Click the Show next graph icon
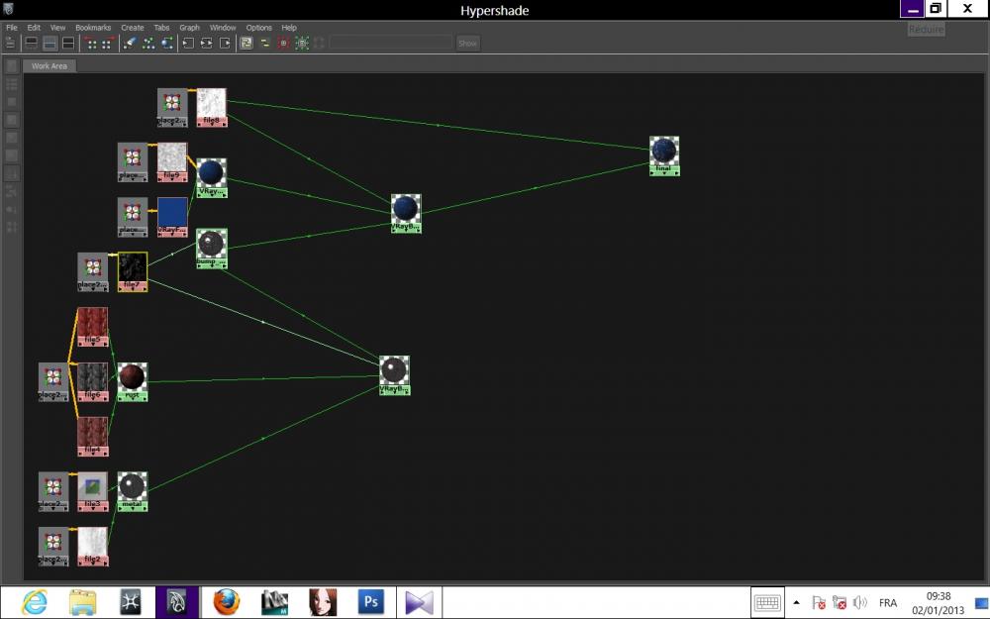990x619 pixels. click(108, 43)
